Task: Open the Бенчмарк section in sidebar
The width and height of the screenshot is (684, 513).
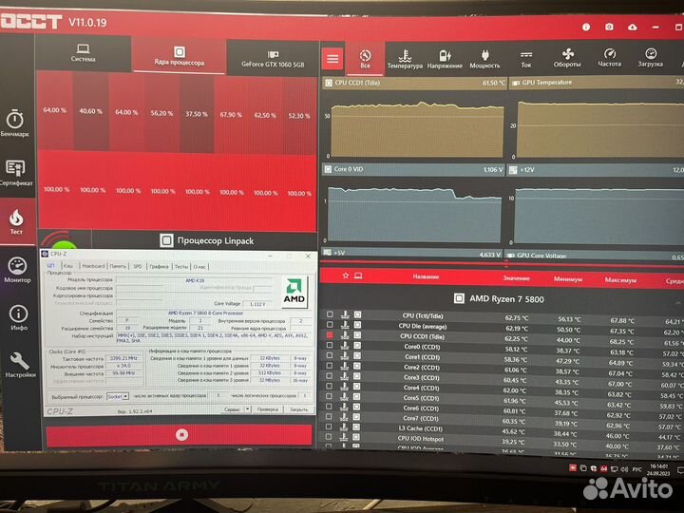Action: pyautogui.click(x=15, y=123)
